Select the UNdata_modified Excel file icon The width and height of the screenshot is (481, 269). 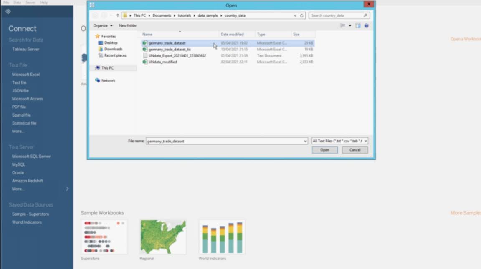click(x=145, y=62)
